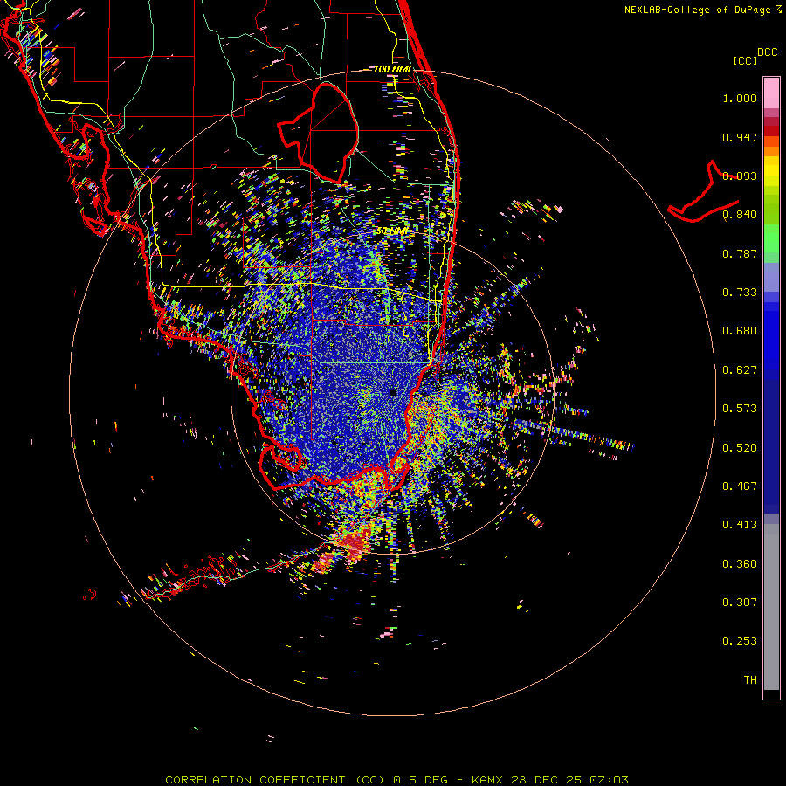786x786 pixels.
Task: Select the 0.947 scale value
Action: pos(740,137)
